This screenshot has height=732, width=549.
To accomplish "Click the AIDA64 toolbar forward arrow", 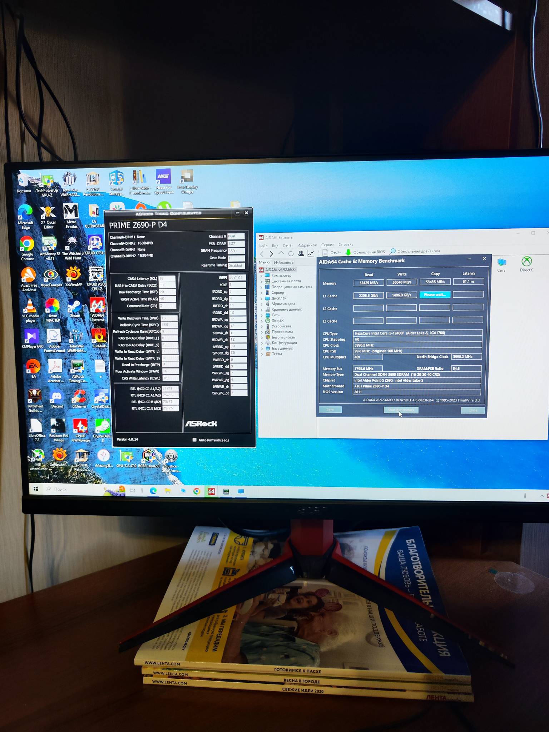I will [271, 254].
